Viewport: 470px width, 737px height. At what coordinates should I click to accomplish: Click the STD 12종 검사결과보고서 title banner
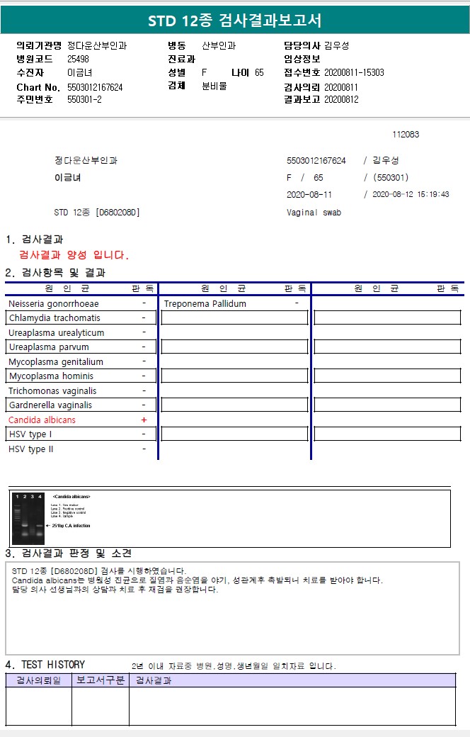pyautogui.click(x=235, y=21)
